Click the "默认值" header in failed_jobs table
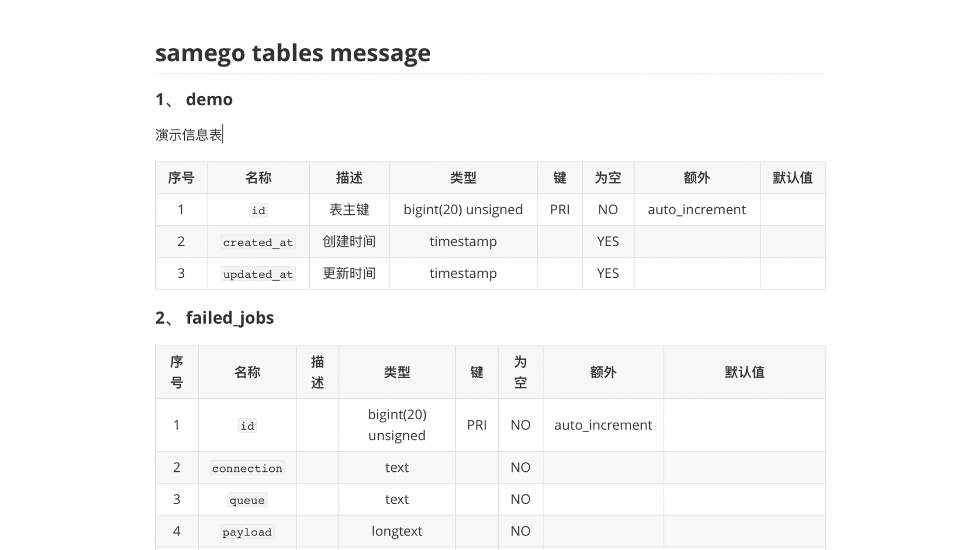 pos(744,372)
